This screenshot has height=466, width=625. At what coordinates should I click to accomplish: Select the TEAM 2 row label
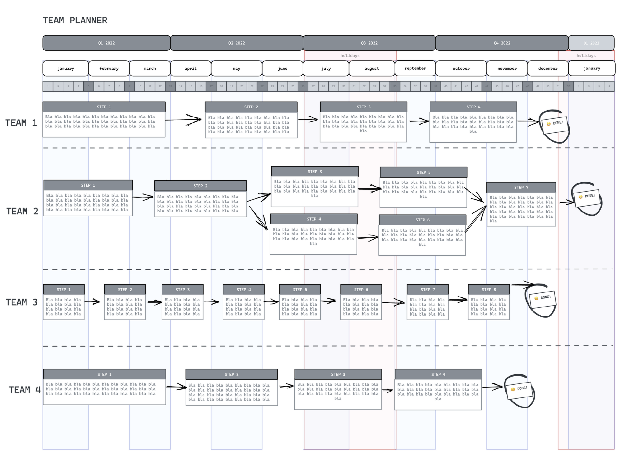[x=22, y=211]
